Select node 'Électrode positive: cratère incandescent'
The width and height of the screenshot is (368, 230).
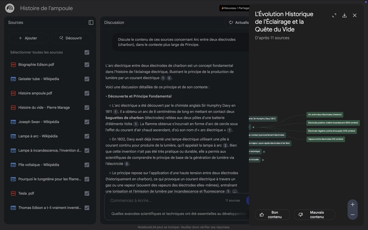pos(333,123)
